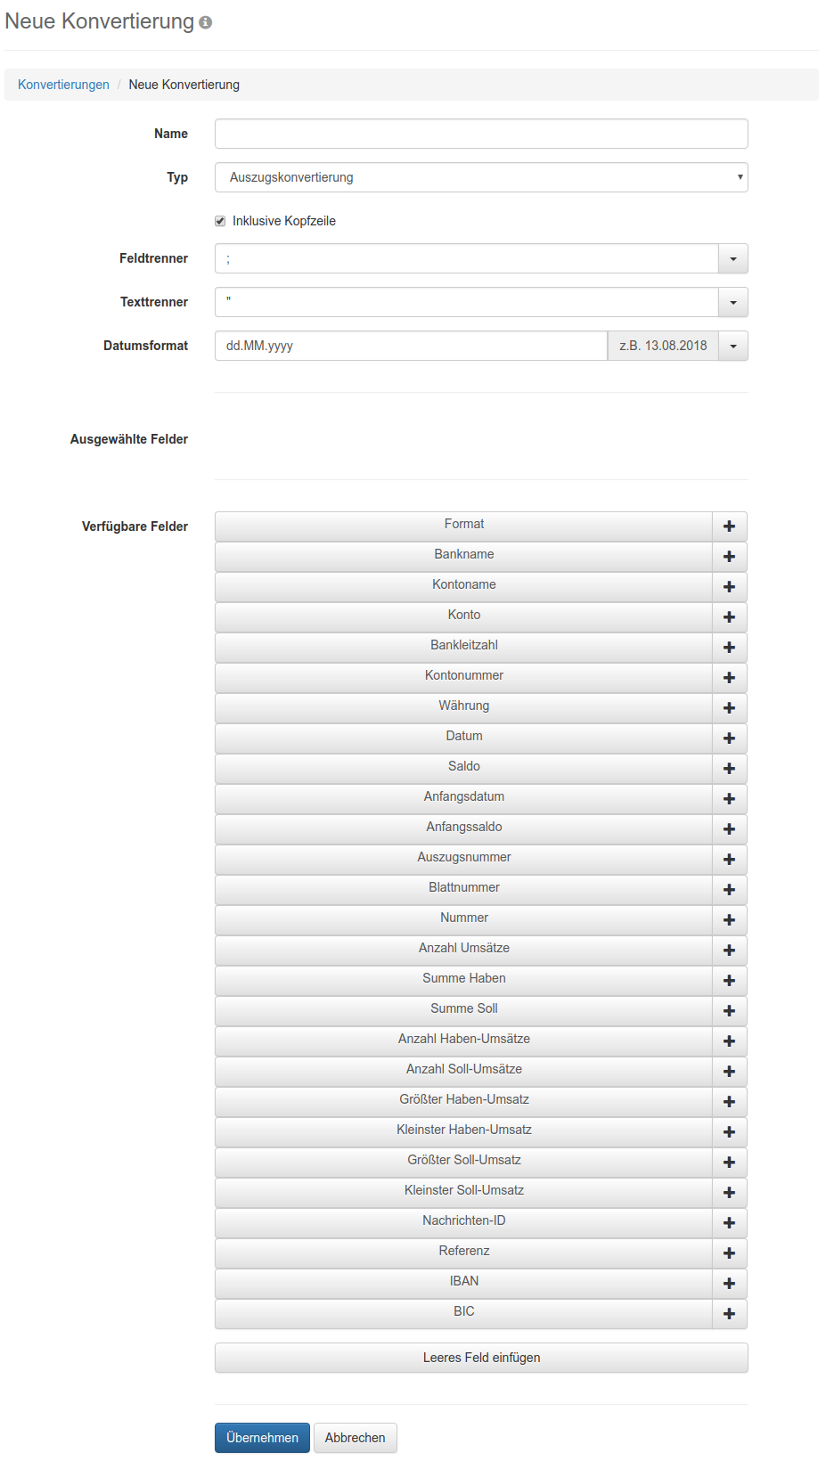
Task: Click the Übernehmen button
Action: (262, 1438)
